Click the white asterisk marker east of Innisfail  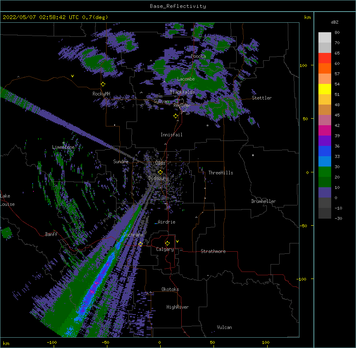click(207, 126)
